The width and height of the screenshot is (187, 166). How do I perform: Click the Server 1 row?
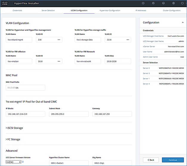[163, 79]
